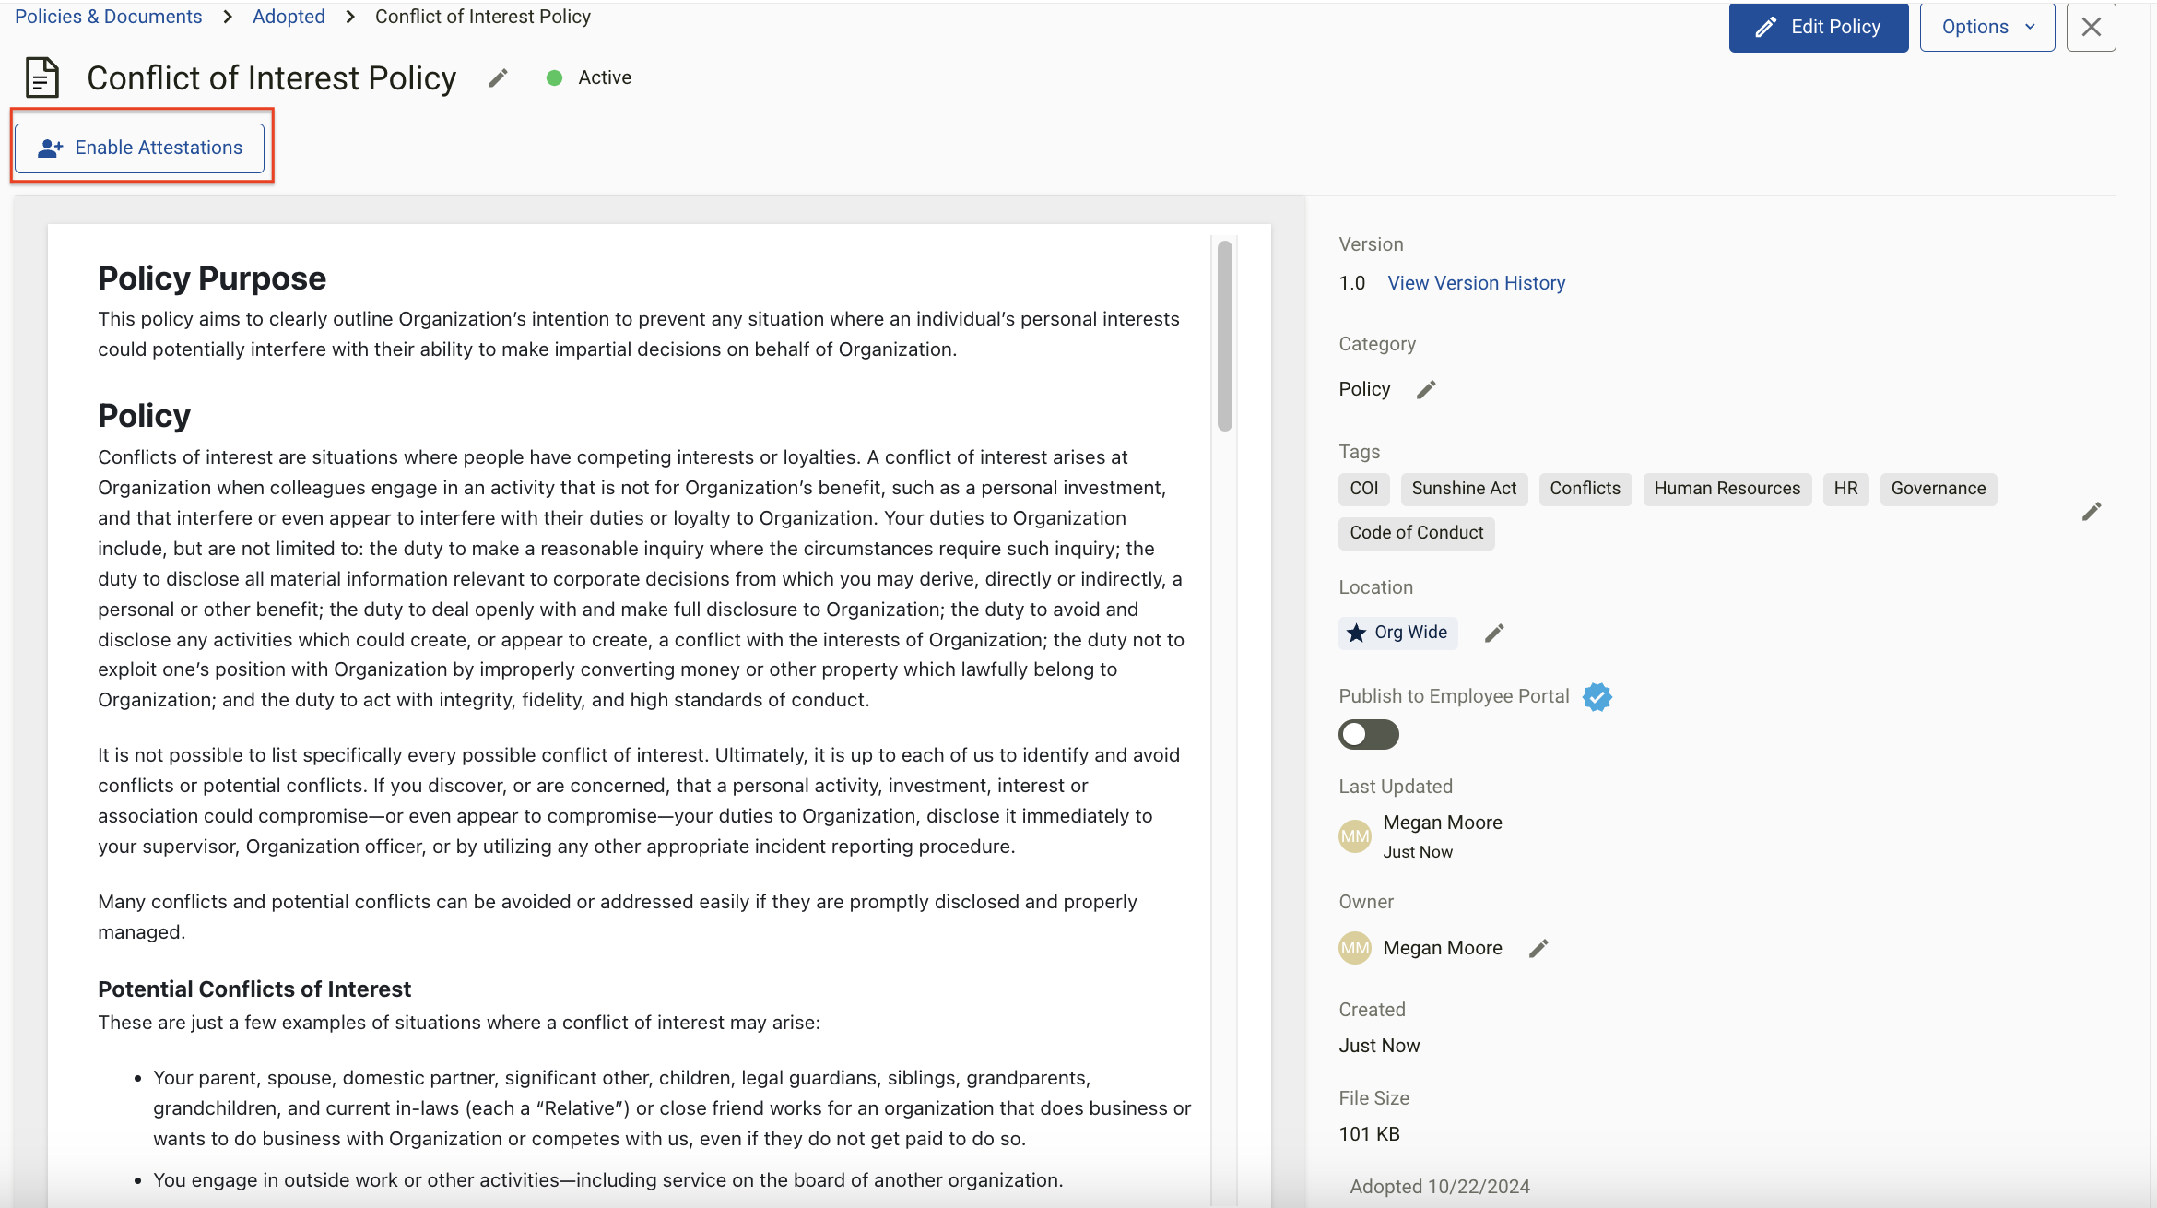The height and width of the screenshot is (1208, 2157).
Task: Click verified badge beside Publish to Employee Portal
Action: pyautogui.click(x=1597, y=697)
